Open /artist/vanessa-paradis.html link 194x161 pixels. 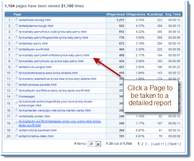coord(38,85)
